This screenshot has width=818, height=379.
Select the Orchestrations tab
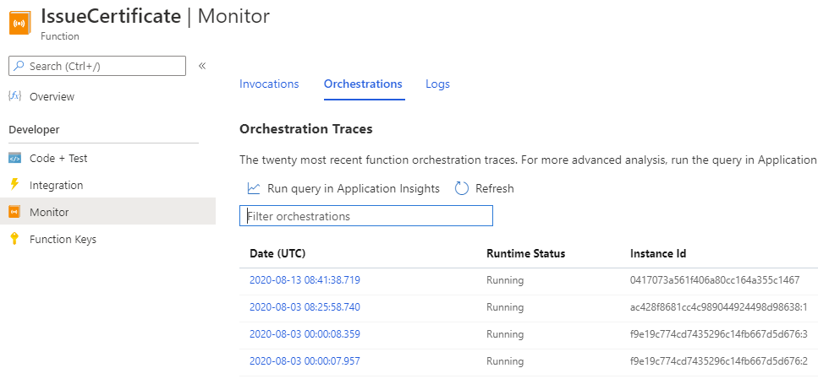363,84
